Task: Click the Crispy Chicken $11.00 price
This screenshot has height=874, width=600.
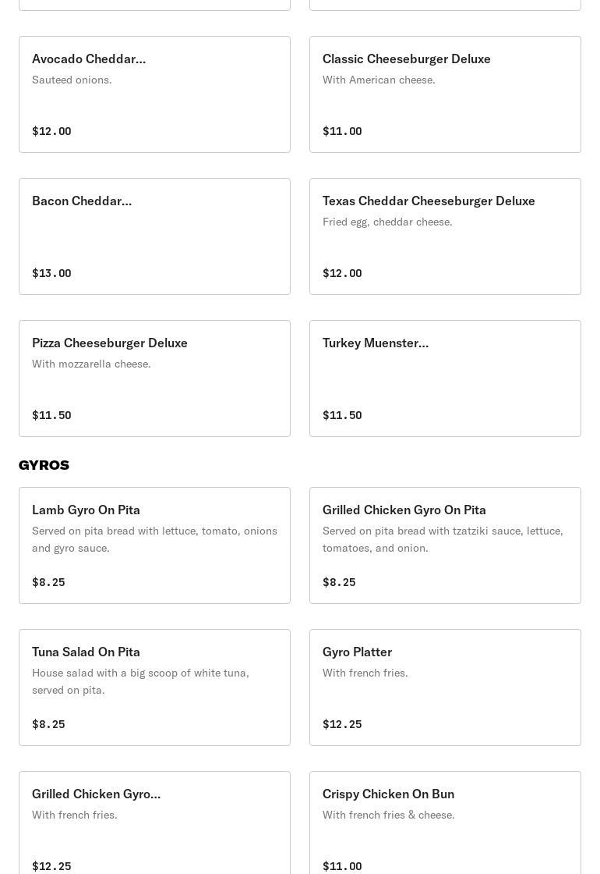Action: click(x=342, y=866)
